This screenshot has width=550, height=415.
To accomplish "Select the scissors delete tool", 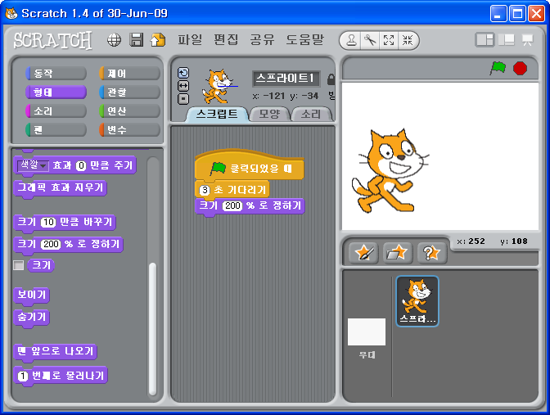I will click(370, 40).
